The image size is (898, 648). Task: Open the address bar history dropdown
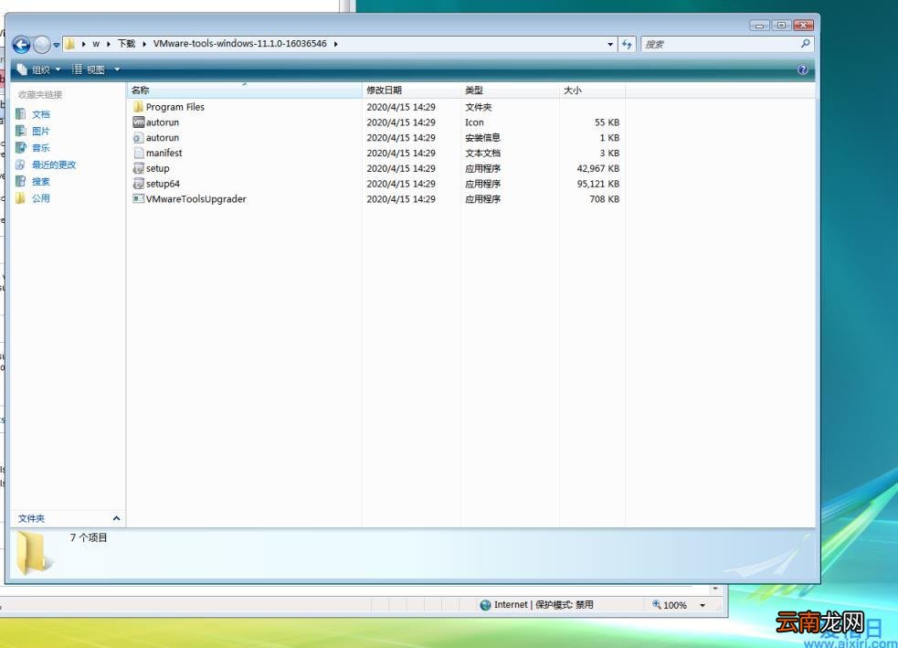[610, 44]
